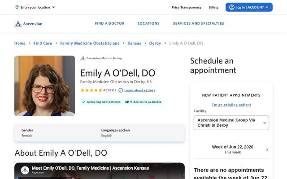Advance to next week with the arrow

click(267, 149)
